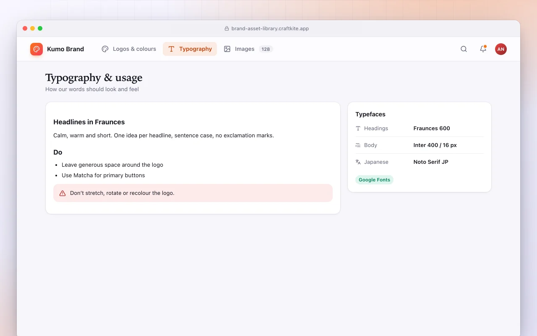Close the window with red button
This screenshot has height=336, width=537.
tap(25, 29)
